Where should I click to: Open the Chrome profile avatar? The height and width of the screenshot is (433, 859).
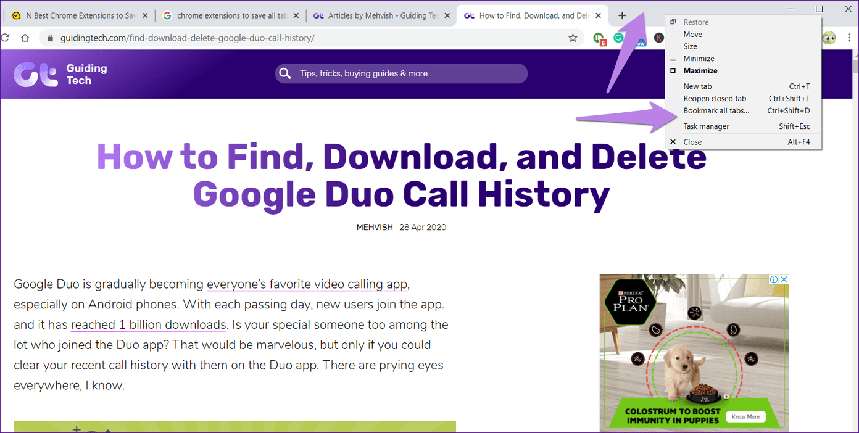pyautogui.click(x=829, y=38)
